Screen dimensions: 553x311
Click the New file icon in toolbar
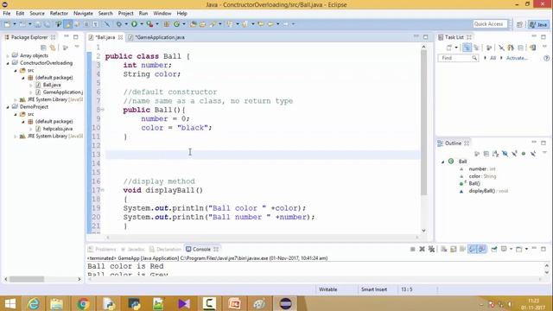(7, 24)
